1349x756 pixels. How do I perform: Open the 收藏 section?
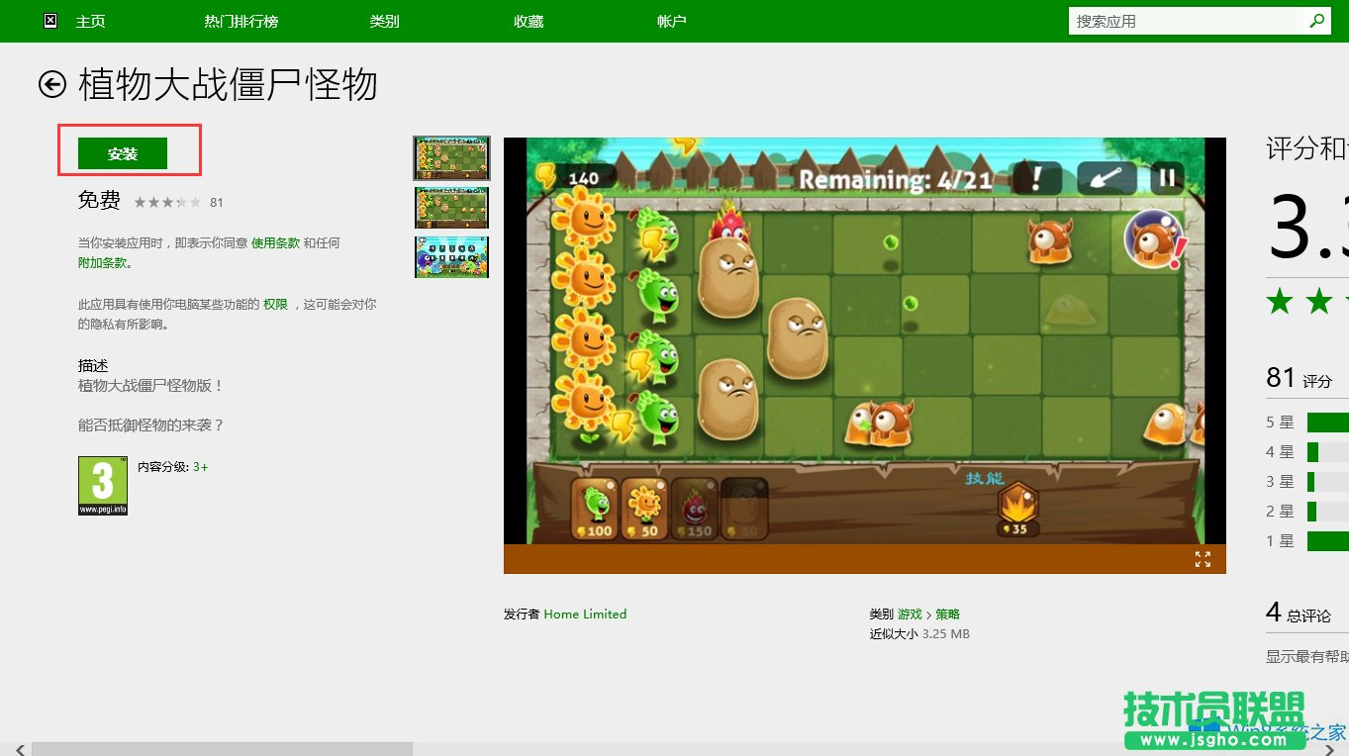pyautogui.click(x=528, y=20)
